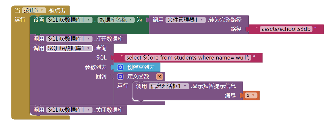This screenshot has width=329, height=122.
Task: Open SQLite数据库1 dropdown in 设置 block
Action: click(69, 20)
